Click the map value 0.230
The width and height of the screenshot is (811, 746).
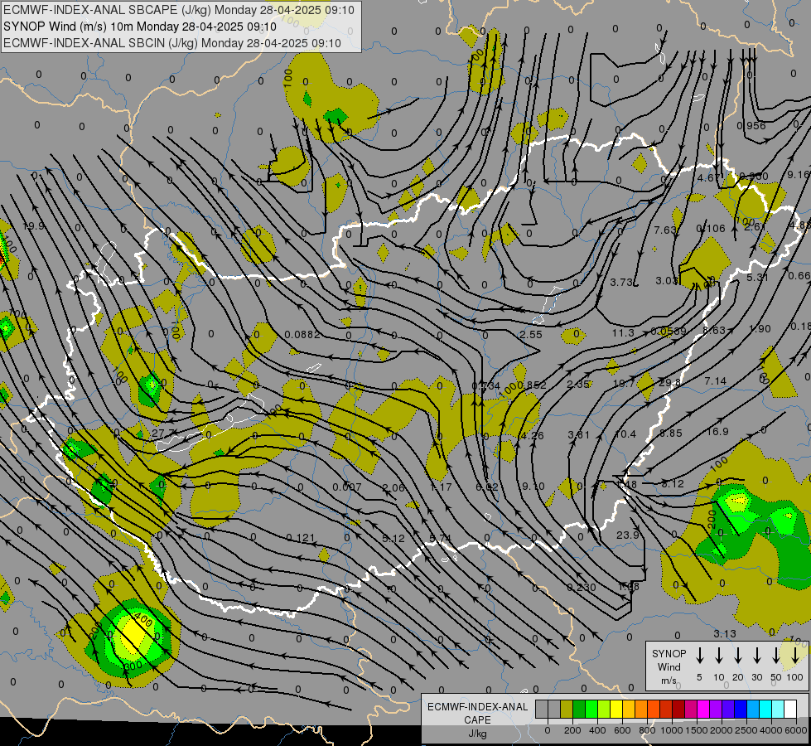coord(582,587)
